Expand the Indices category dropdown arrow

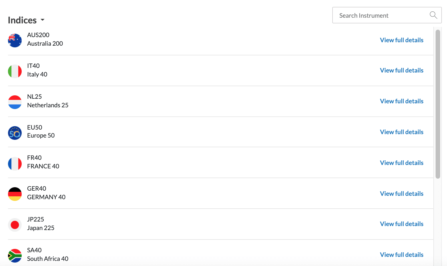click(x=43, y=20)
